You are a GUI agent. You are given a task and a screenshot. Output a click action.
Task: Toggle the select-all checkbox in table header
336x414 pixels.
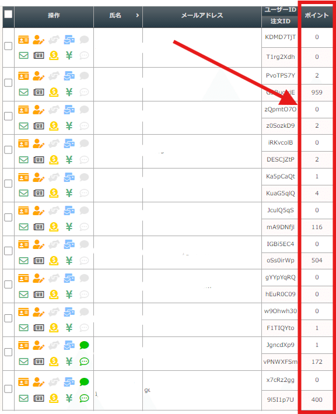pyautogui.click(x=8, y=14)
